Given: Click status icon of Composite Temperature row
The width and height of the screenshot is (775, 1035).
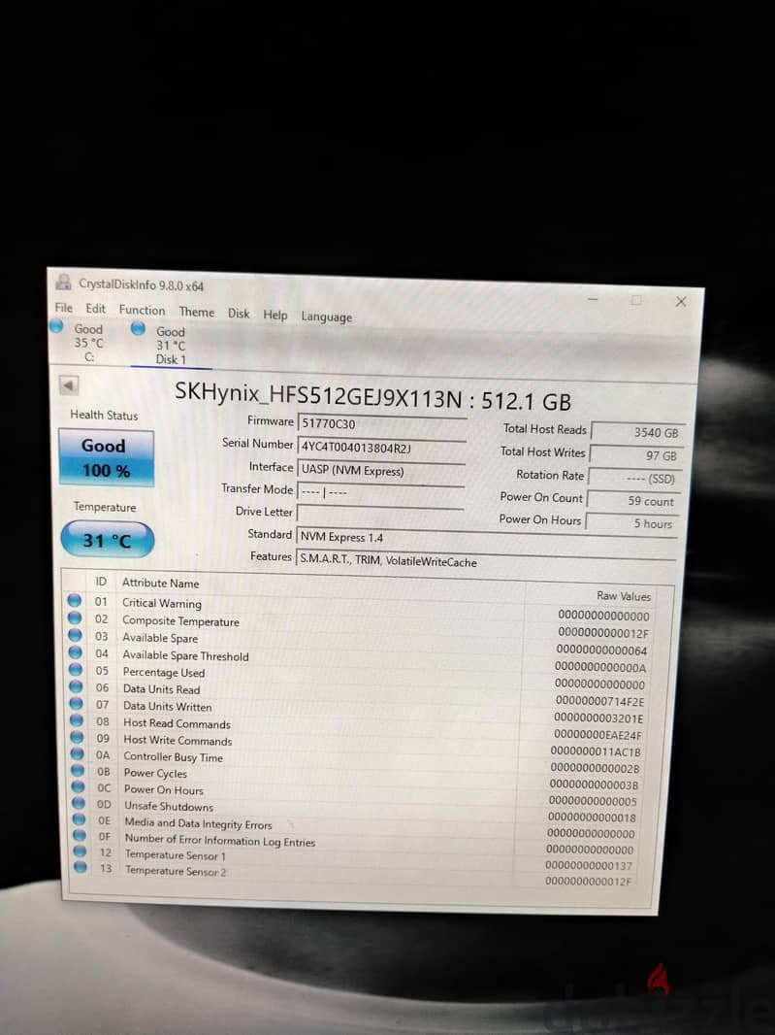Looking at the screenshot, I should pos(75,618).
